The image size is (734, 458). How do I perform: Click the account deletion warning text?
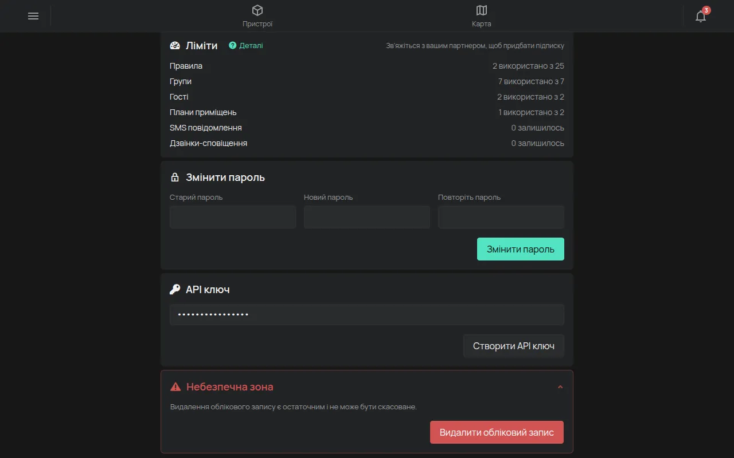point(294,407)
